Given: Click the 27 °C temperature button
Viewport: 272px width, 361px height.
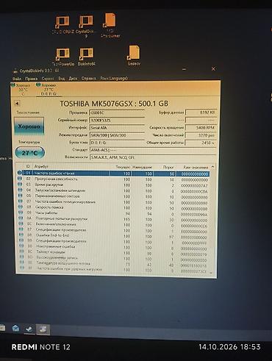Looking at the screenshot, I should pyautogui.click(x=29, y=153).
